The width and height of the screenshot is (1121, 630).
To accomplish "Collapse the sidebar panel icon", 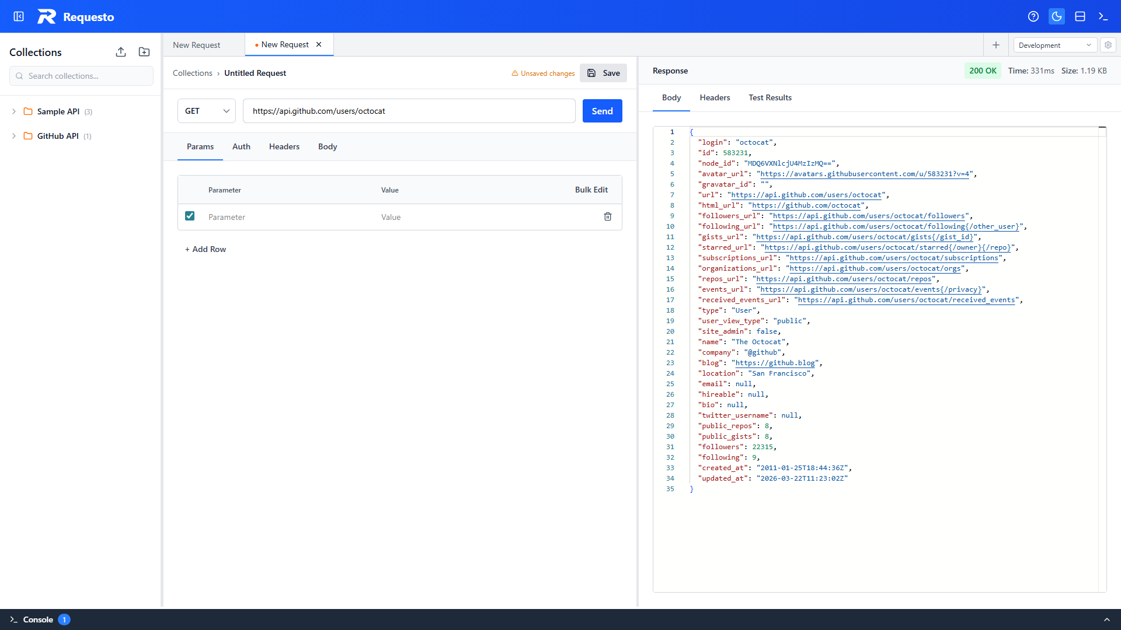I will coord(19,16).
